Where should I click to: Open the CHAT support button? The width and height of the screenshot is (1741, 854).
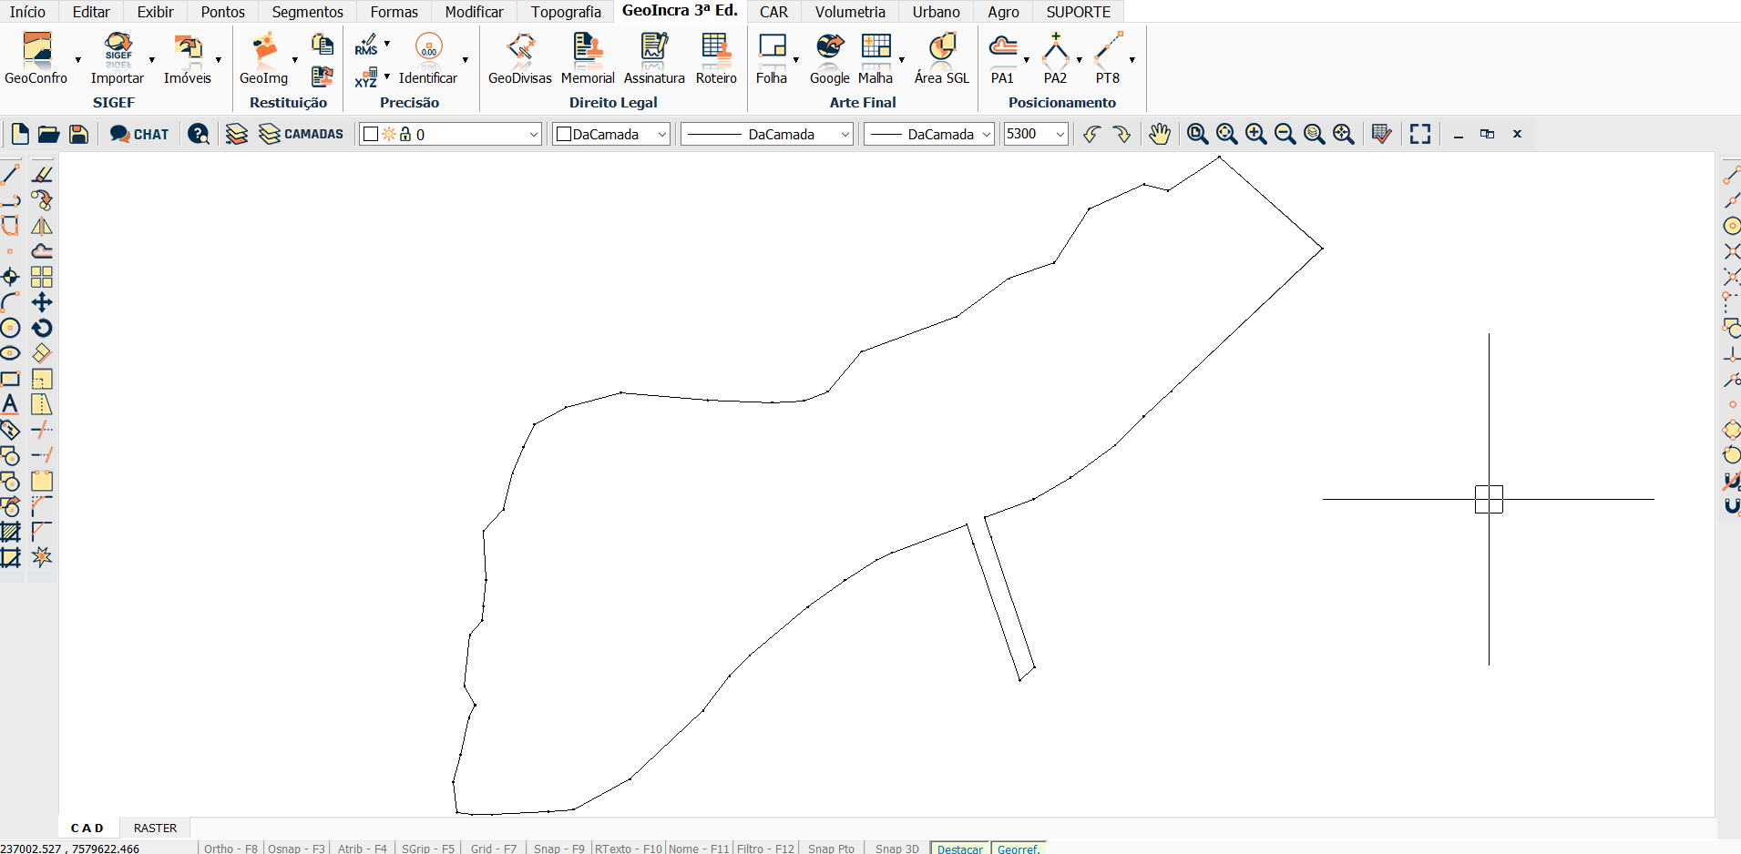coord(139,134)
